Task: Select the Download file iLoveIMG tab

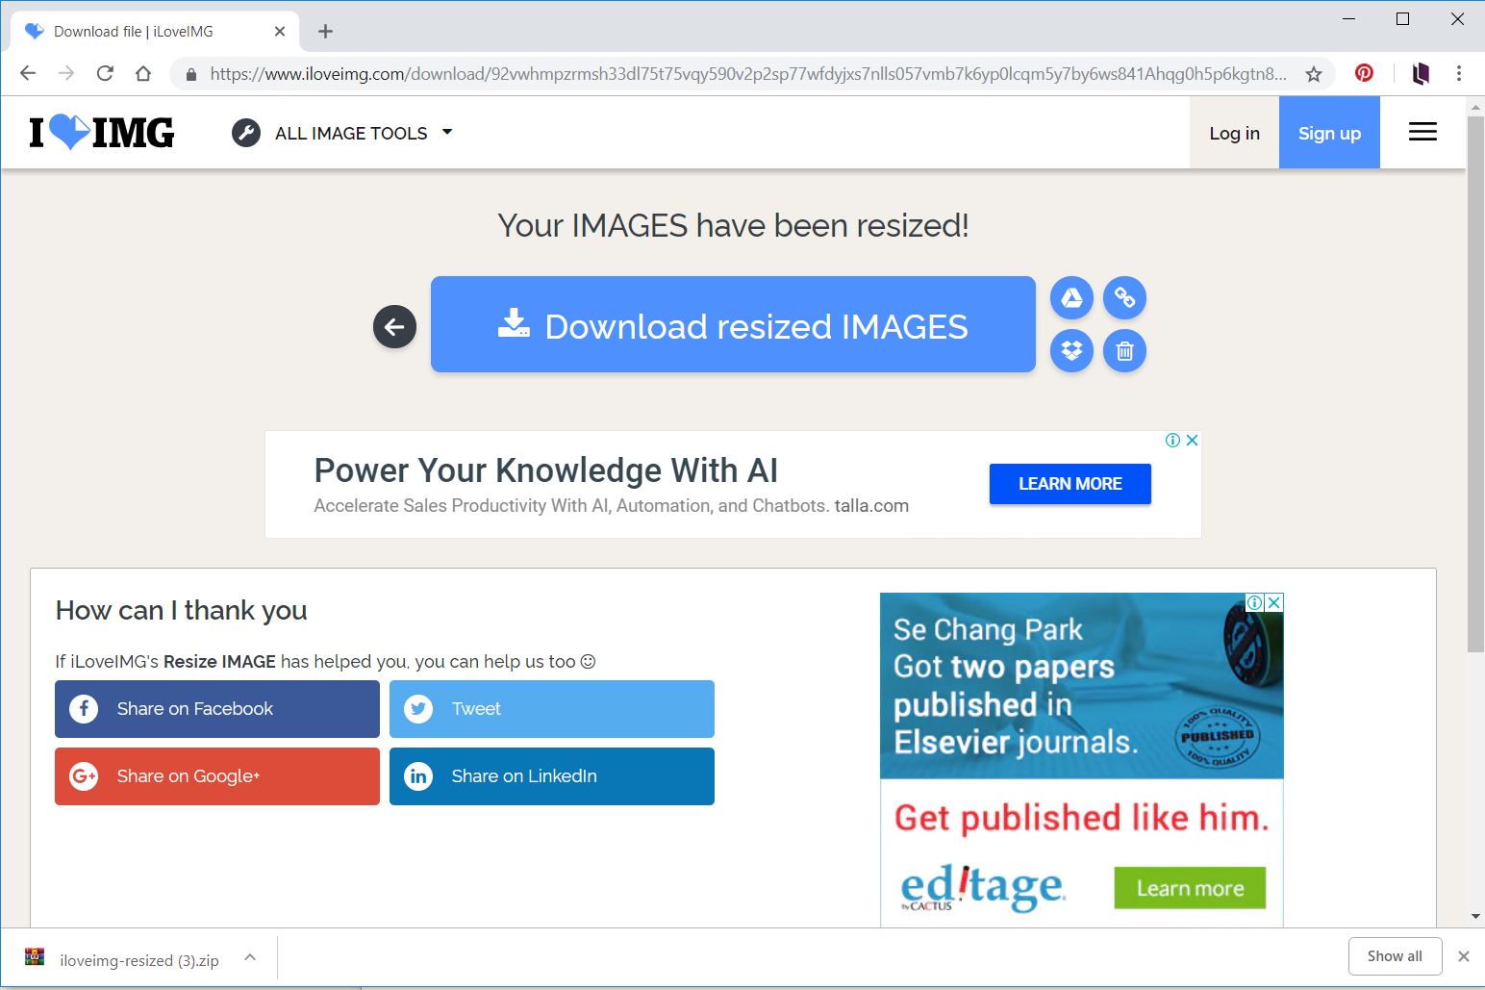Action: [135, 32]
